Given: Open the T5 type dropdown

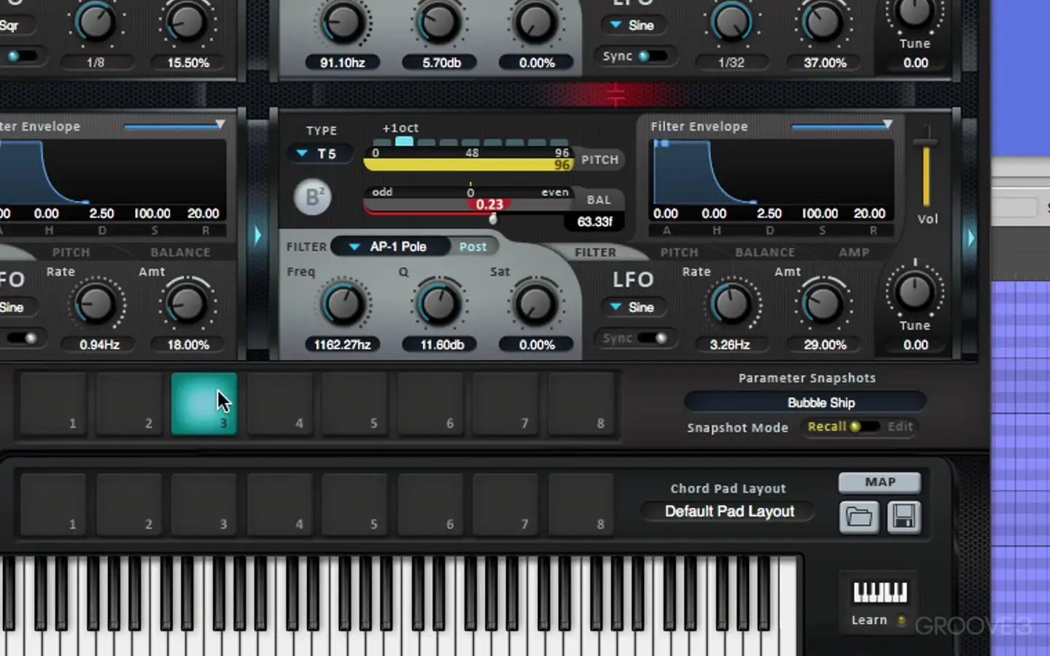Looking at the screenshot, I should click(319, 153).
